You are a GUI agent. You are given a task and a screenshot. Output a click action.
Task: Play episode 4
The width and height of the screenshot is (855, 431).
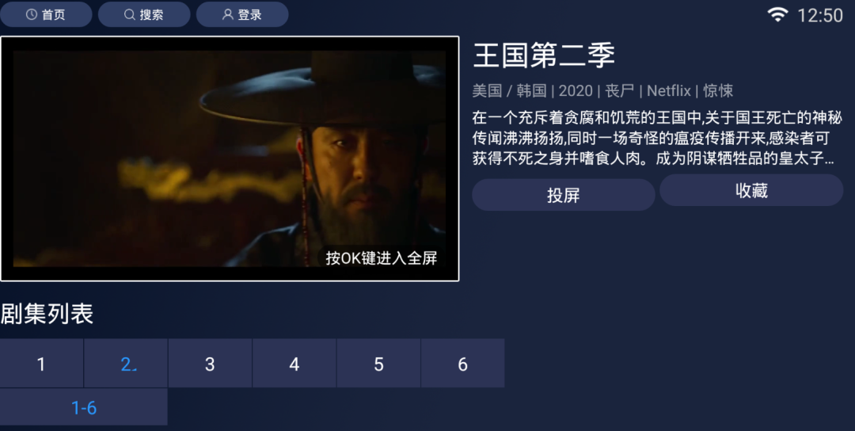coord(294,364)
